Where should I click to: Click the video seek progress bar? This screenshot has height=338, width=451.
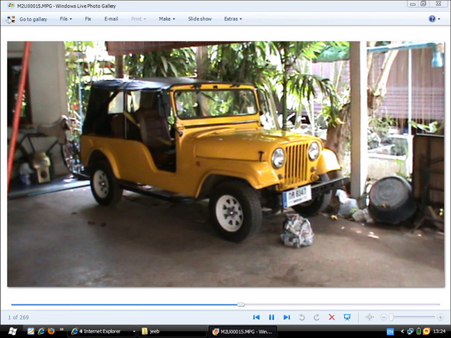(226, 304)
